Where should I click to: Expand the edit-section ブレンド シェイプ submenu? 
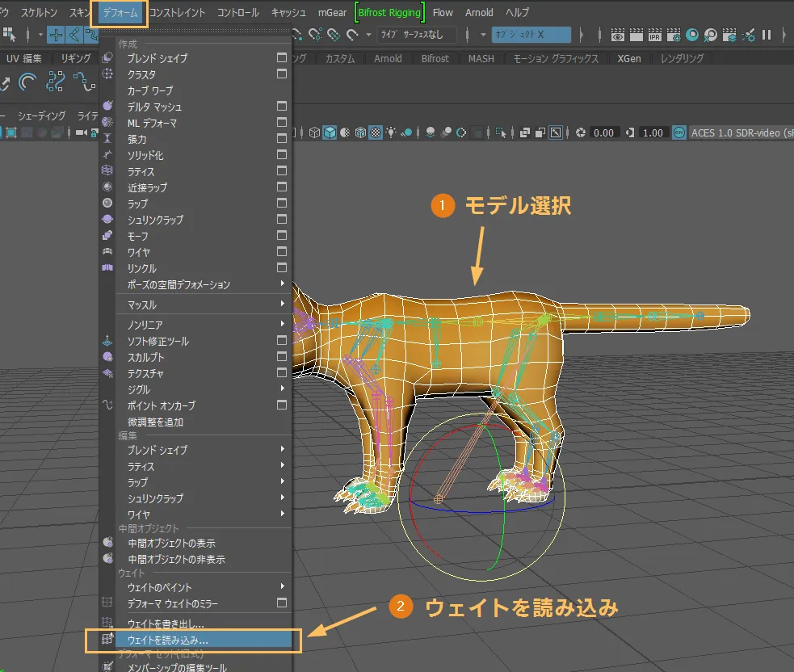tap(283, 449)
